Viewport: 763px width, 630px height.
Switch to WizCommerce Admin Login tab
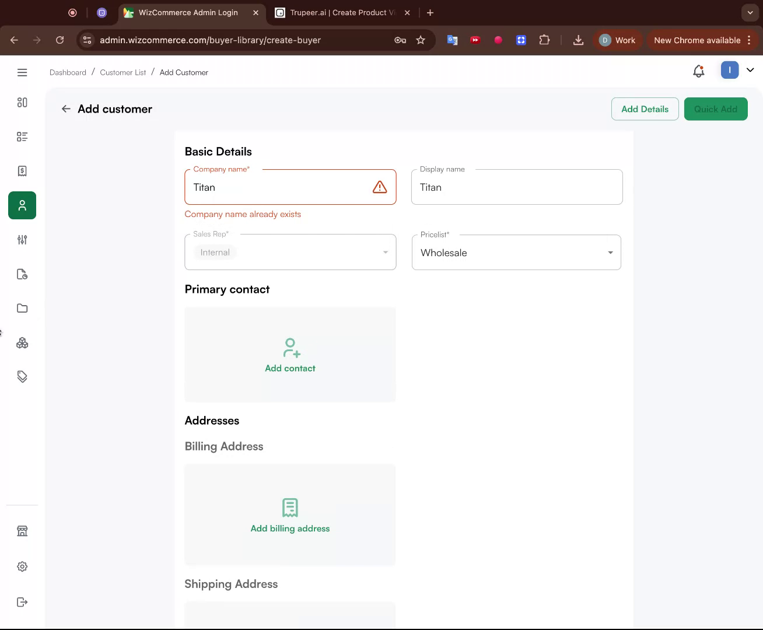[188, 12]
